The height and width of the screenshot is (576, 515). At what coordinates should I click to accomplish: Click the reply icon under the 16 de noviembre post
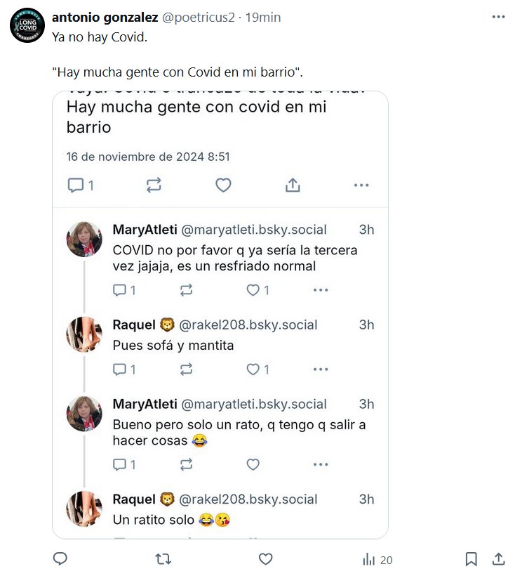click(75, 185)
